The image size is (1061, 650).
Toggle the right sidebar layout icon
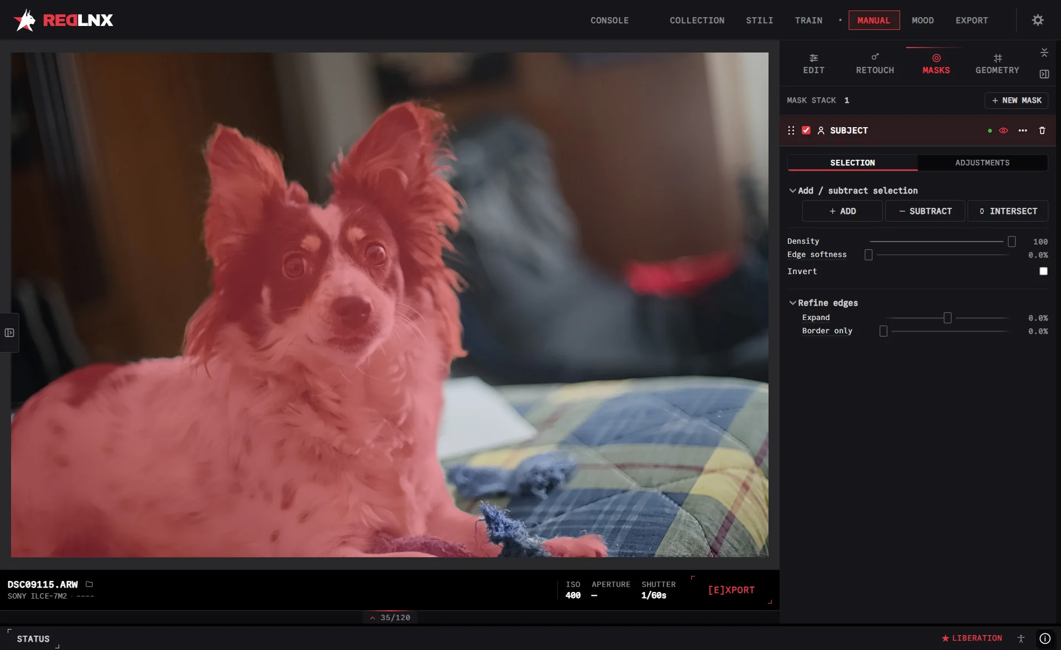1044,74
